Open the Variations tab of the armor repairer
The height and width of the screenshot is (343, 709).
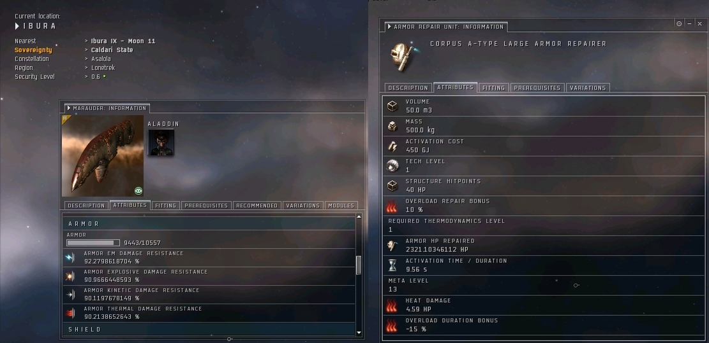(587, 88)
